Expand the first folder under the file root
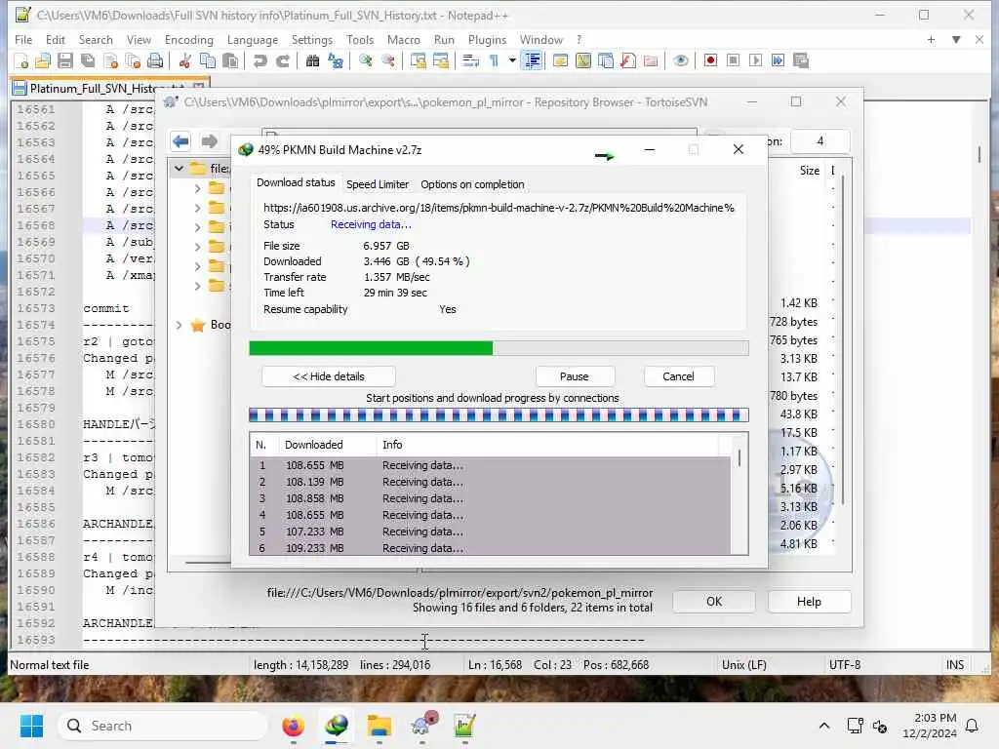999x749 pixels. click(x=197, y=188)
